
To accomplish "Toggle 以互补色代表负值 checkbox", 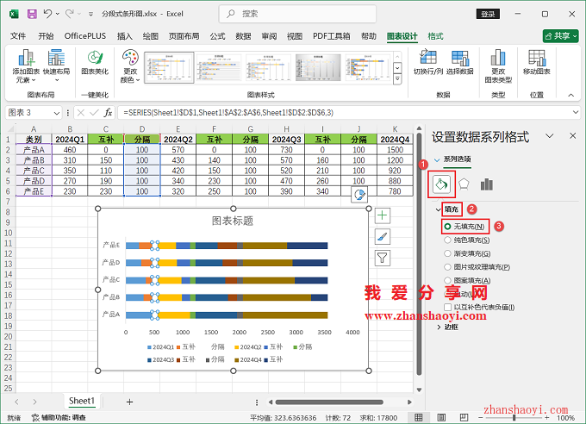I will [x=448, y=307].
